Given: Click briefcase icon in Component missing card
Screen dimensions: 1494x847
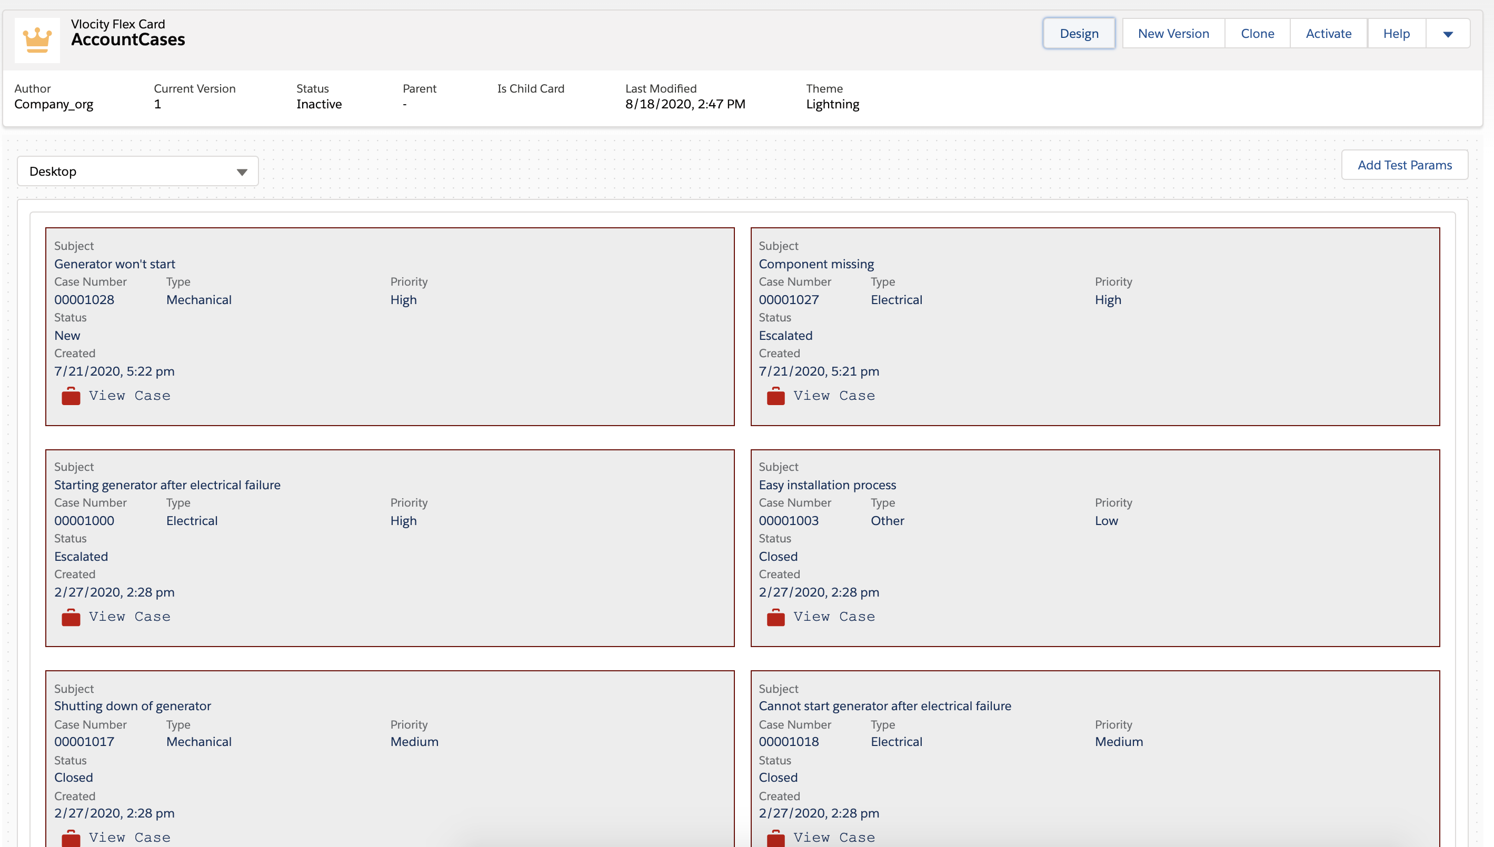Looking at the screenshot, I should pyautogui.click(x=776, y=396).
